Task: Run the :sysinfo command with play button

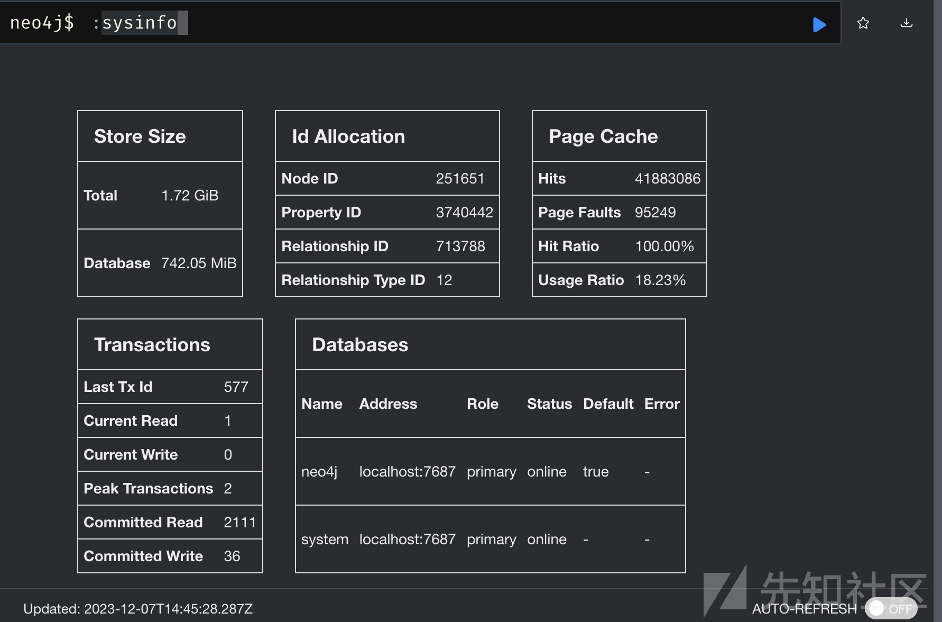Action: (819, 24)
